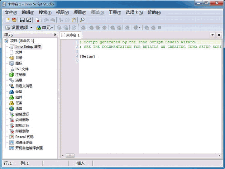Click the Open file toolbar icon
The width and height of the screenshot is (225, 169).
tap(14, 20)
